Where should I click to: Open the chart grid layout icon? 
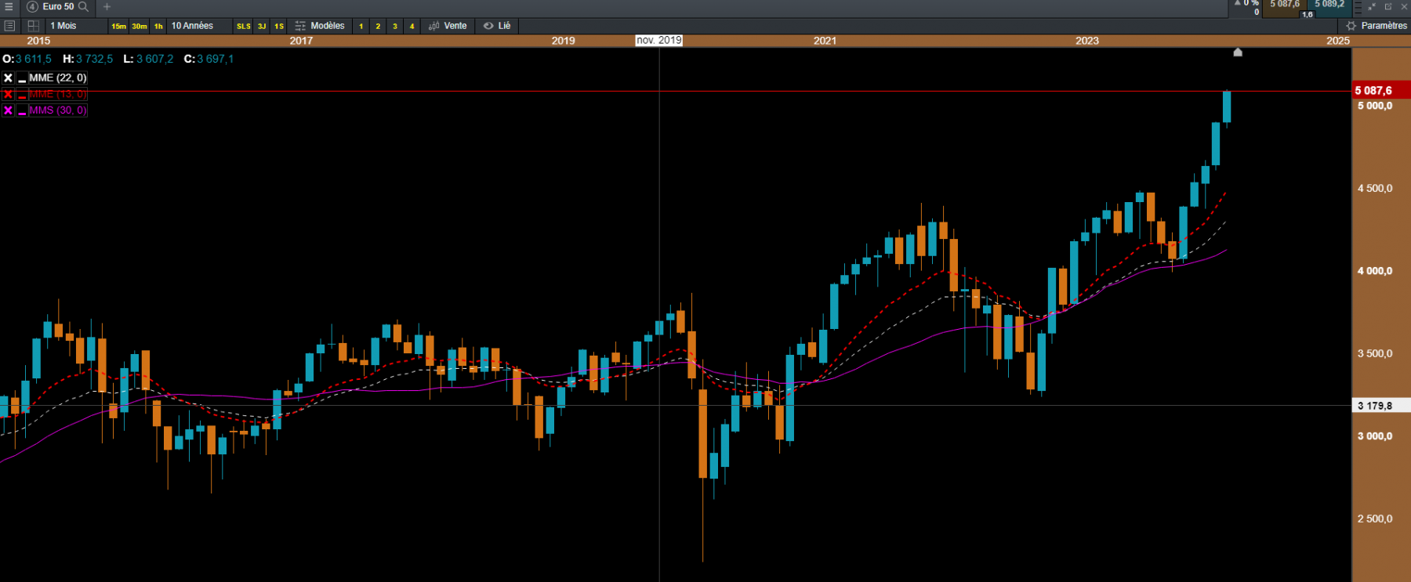tap(34, 26)
